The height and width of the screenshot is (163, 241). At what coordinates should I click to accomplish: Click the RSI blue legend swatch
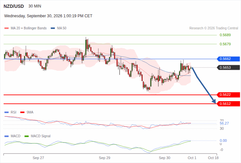[7, 112]
